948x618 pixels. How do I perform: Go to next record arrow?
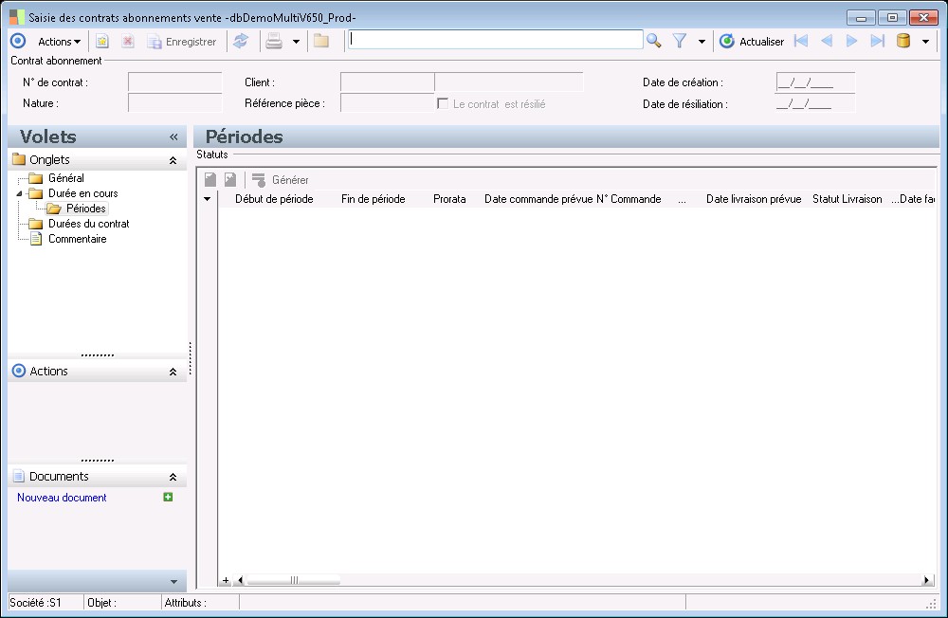[852, 41]
